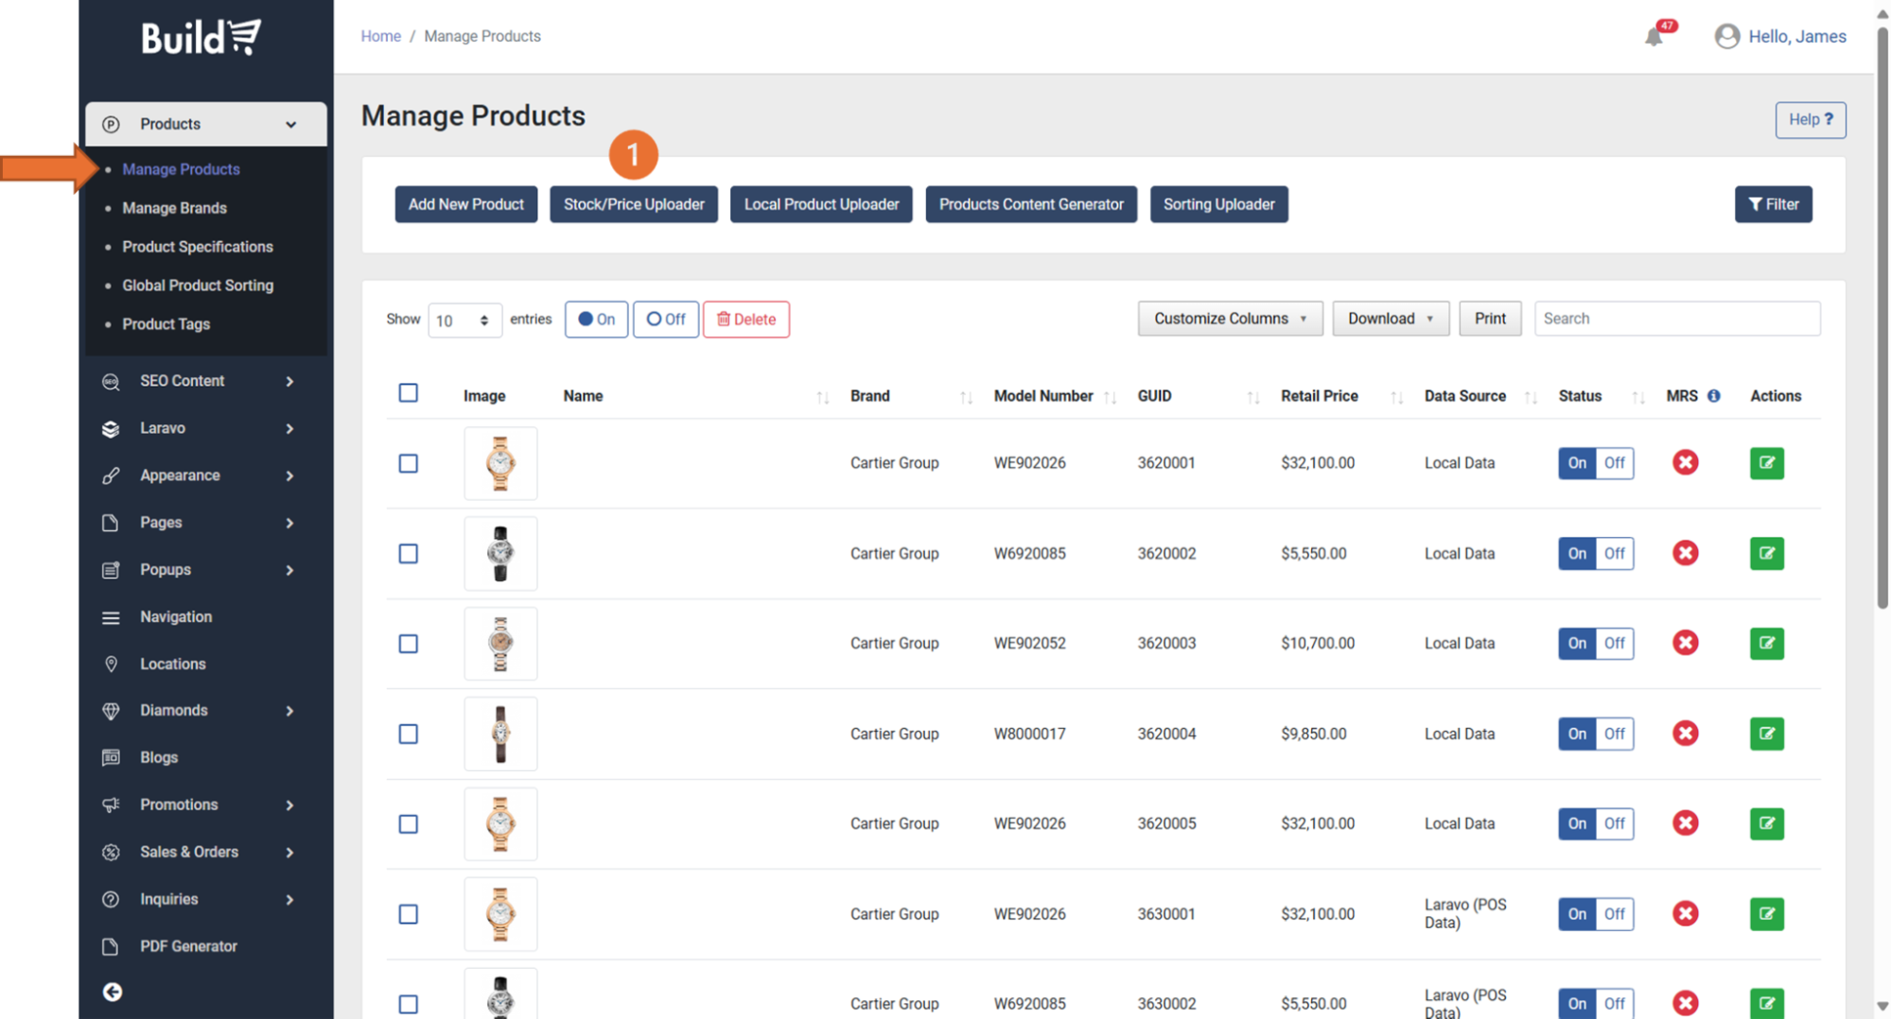Check the box for product GUID 3620002

click(x=408, y=554)
